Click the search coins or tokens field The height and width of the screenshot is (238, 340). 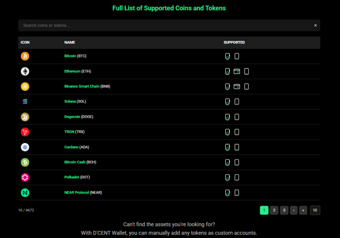[x=151, y=25]
